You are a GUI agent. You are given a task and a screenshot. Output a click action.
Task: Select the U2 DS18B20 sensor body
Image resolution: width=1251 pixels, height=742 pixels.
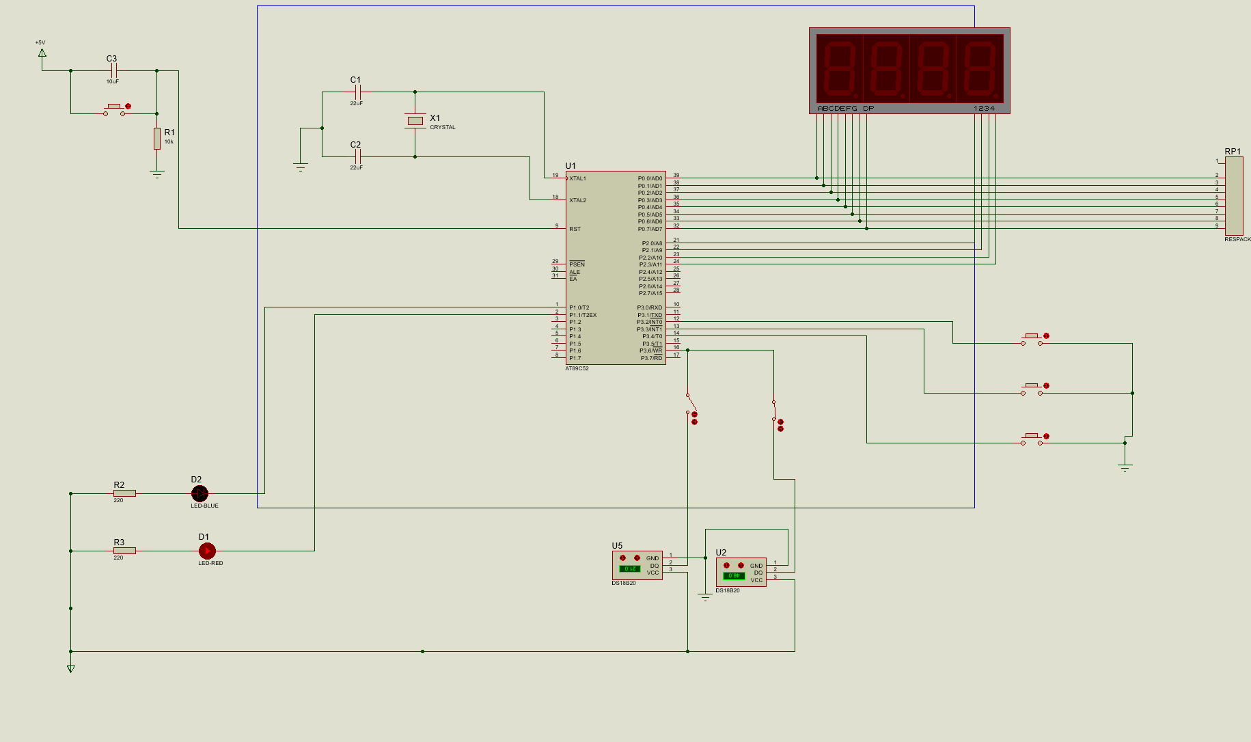pos(741,573)
